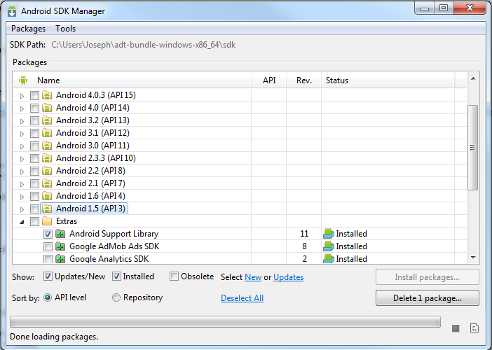Expand the Android 2.3.3 (API 10) node

22,159
